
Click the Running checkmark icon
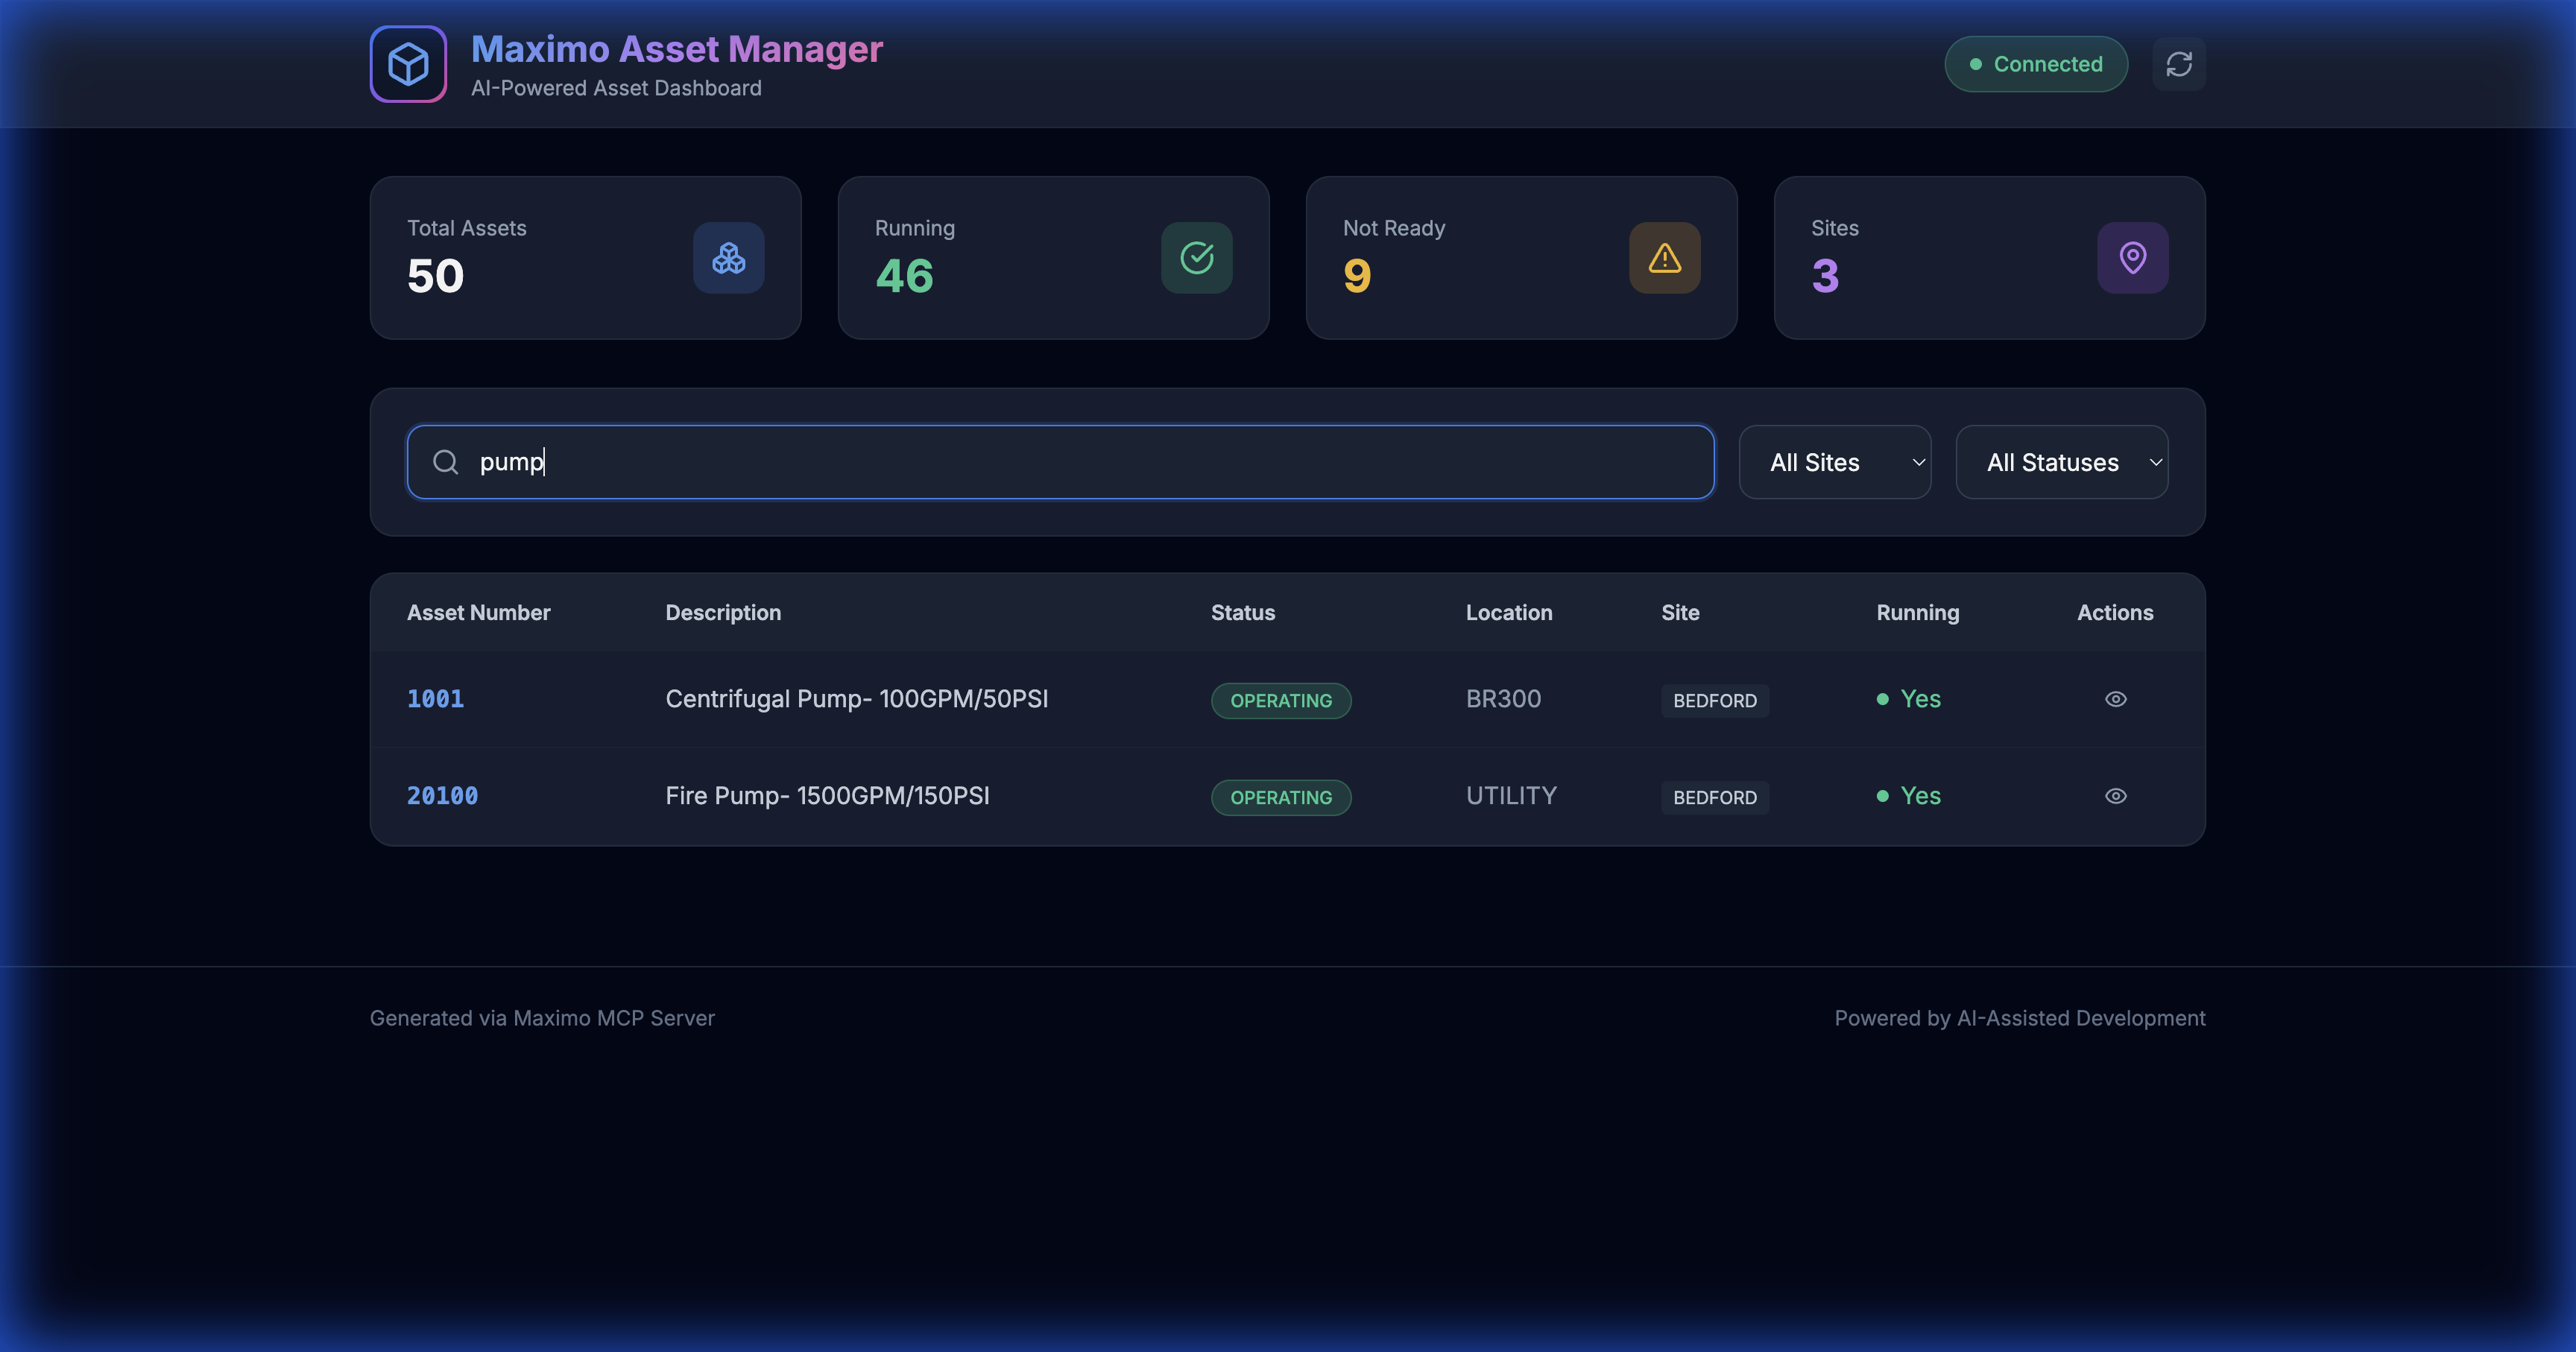pos(1196,257)
